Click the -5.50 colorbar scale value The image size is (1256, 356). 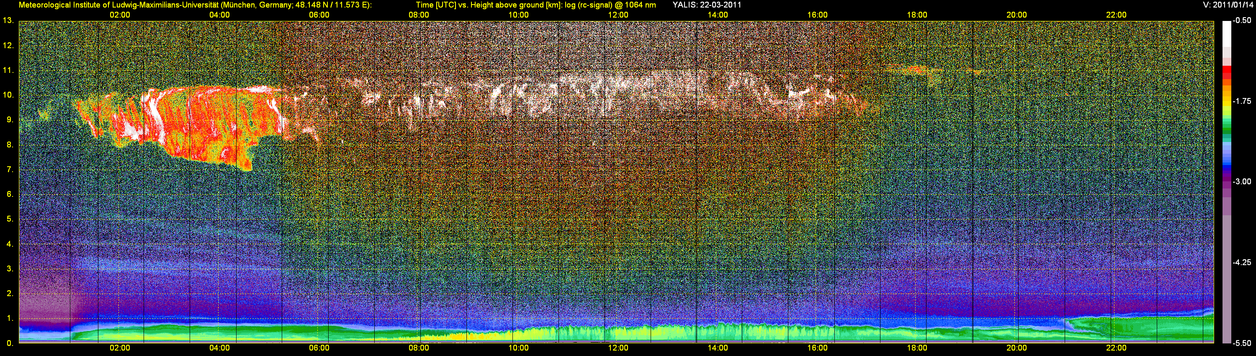coord(1241,343)
